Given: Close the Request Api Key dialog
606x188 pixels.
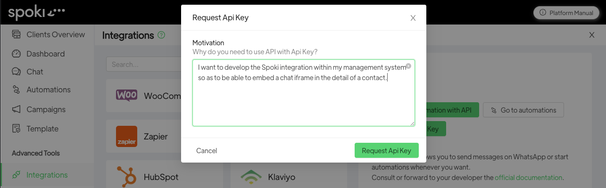Looking at the screenshot, I should point(413,18).
